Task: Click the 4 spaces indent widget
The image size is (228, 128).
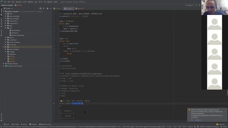Action: click(190, 127)
